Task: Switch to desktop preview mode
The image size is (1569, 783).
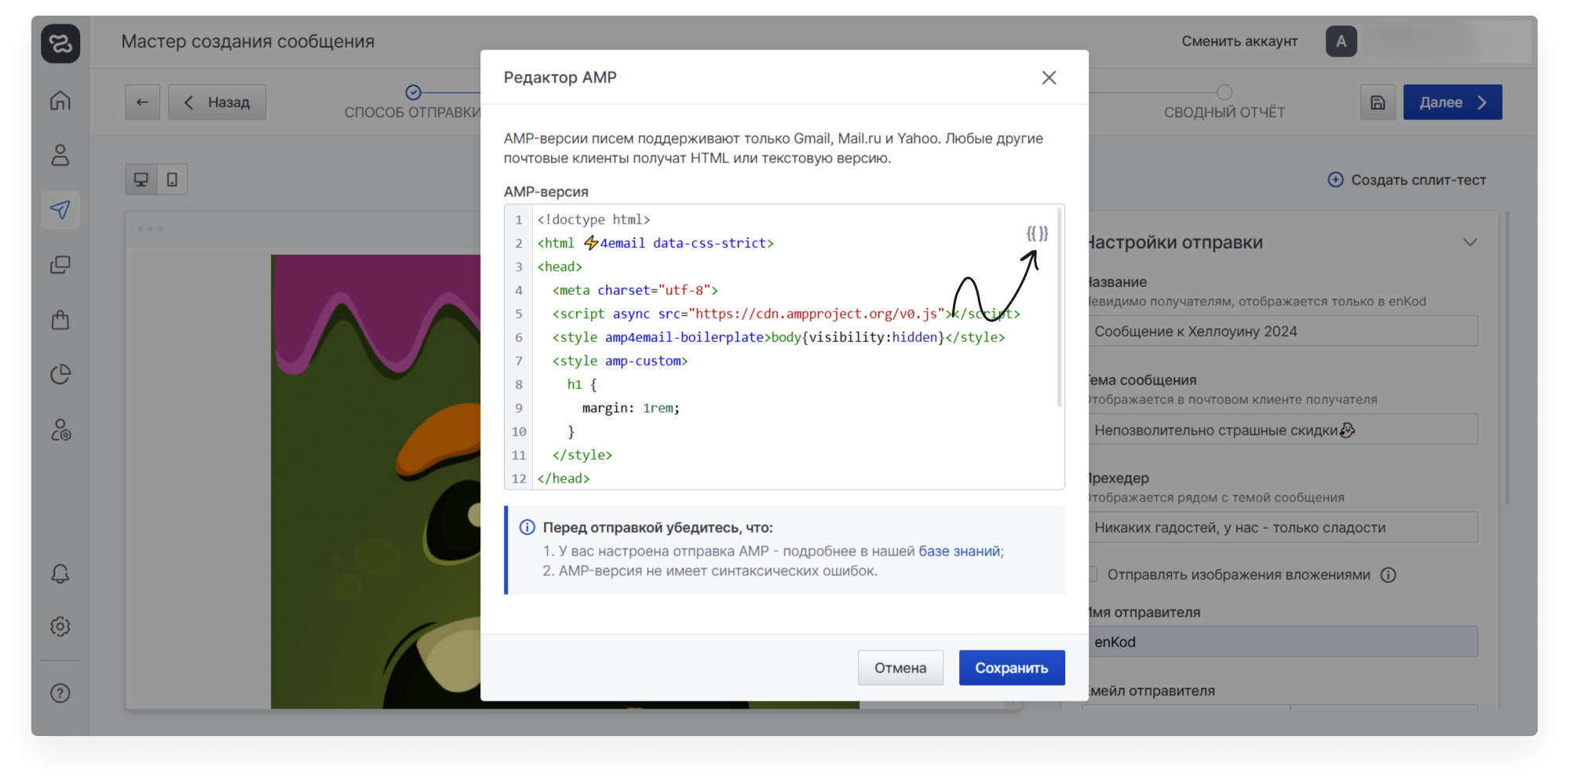Action: click(141, 180)
